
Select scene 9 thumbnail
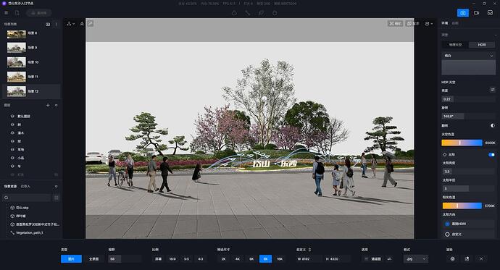[16, 48]
